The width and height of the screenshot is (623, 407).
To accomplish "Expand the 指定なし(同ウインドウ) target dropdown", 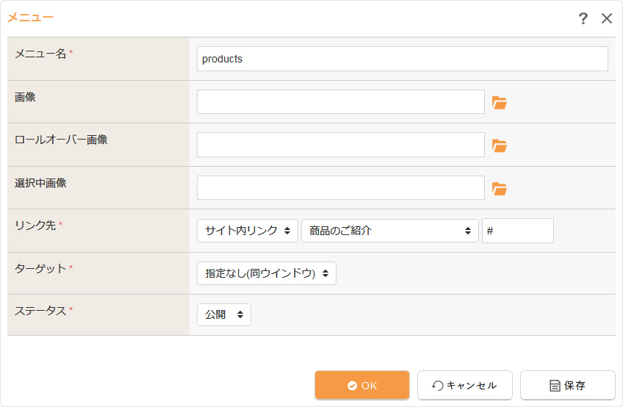I will [266, 273].
